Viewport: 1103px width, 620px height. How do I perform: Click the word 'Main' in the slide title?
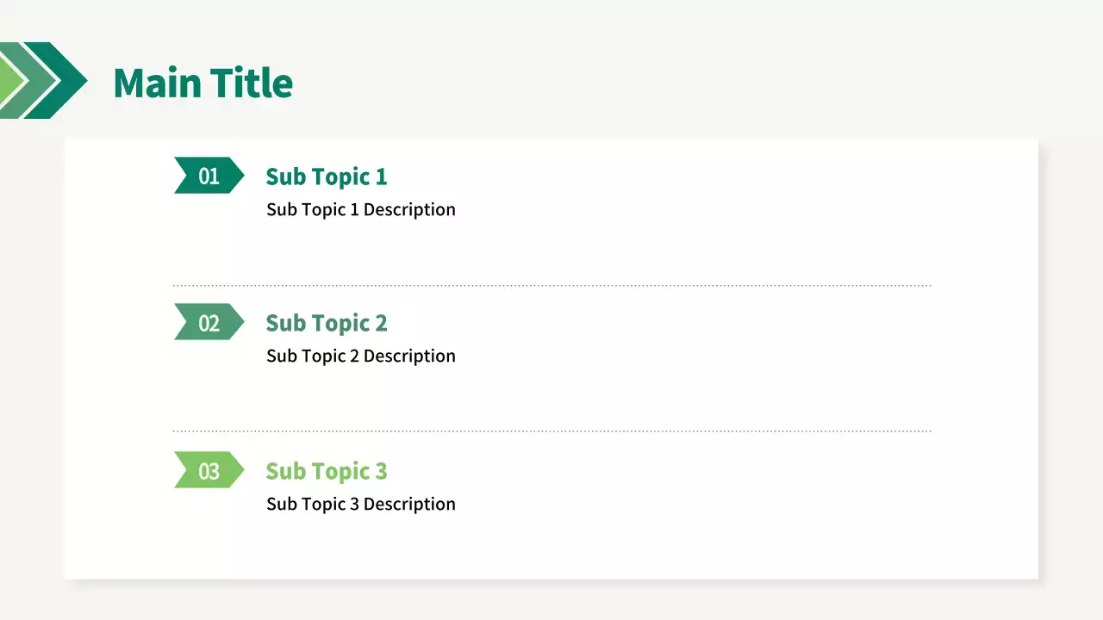tap(157, 83)
